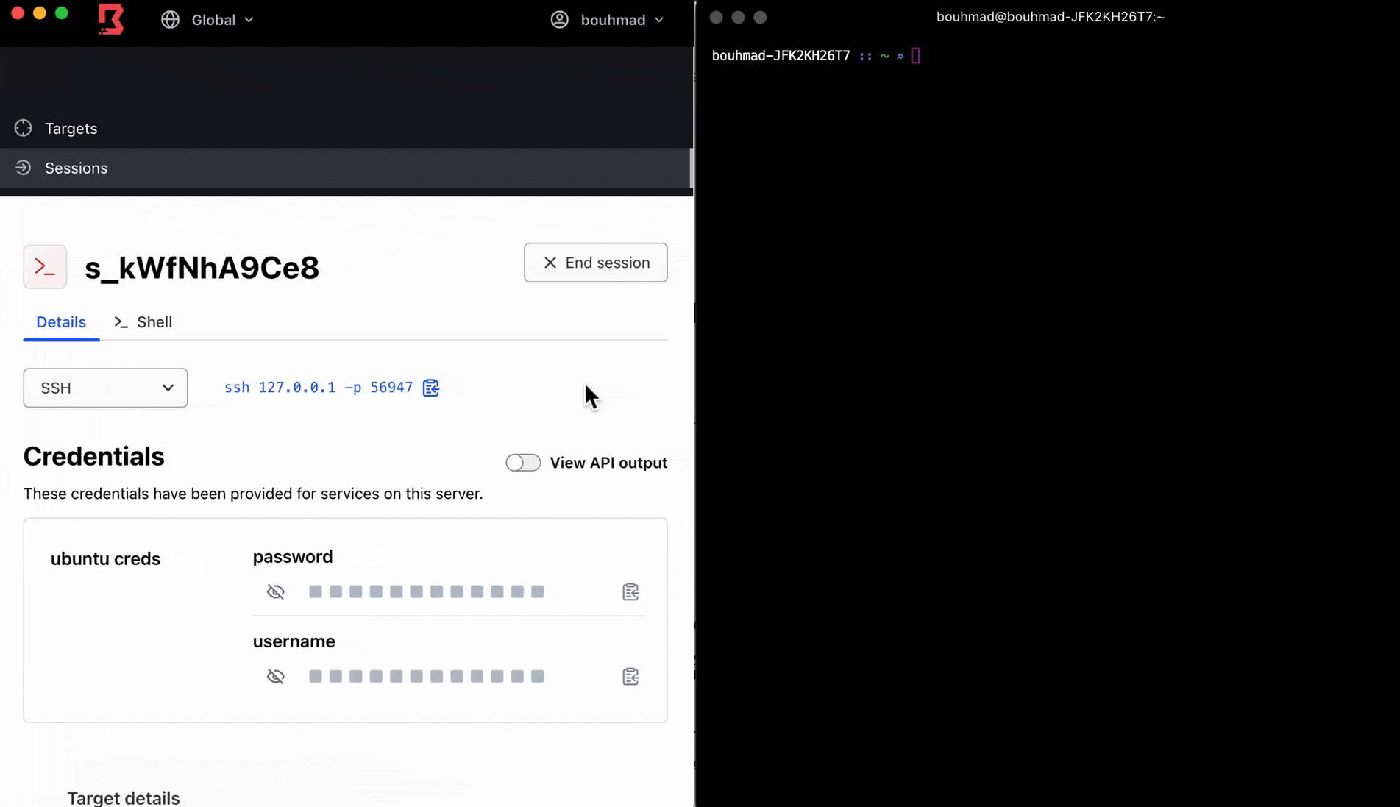The width and height of the screenshot is (1400, 807).
Task: Click the Targets crosshair icon in sidebar
Action: 24,128
